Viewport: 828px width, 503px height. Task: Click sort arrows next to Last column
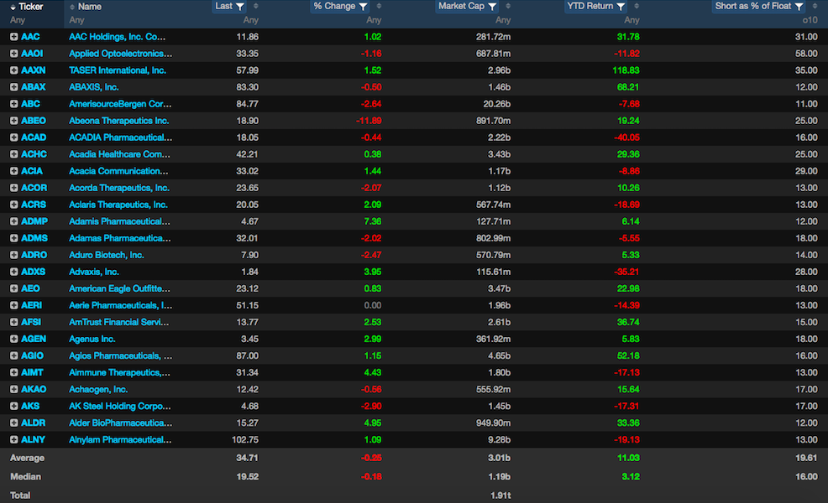tap(256, 7)
